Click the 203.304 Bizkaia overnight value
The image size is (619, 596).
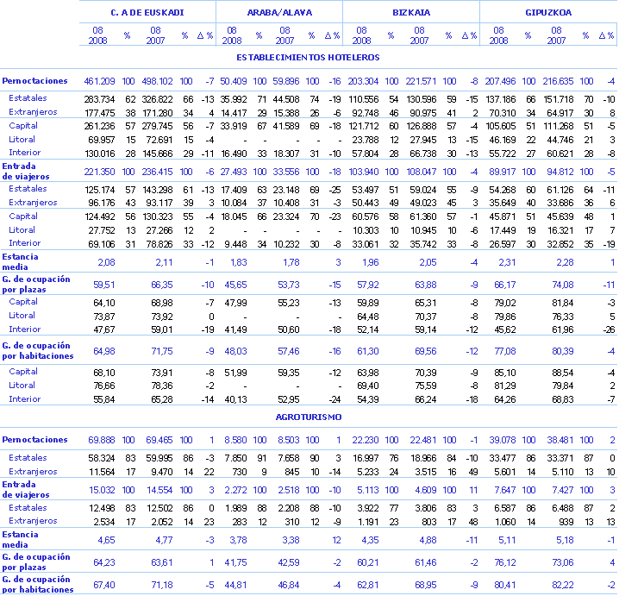(363, 81)
